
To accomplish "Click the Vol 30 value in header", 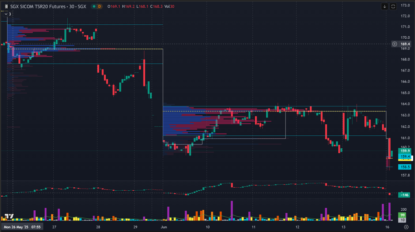I will click(170, 6).
